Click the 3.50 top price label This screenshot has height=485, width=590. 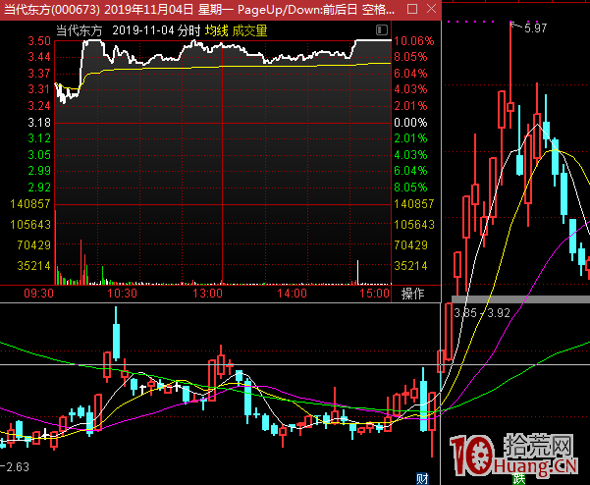[39, 40]
